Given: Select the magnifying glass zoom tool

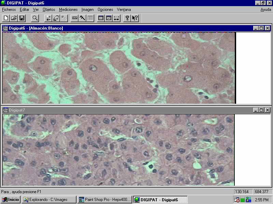Looking at the screenshot, I should [35, 18].
